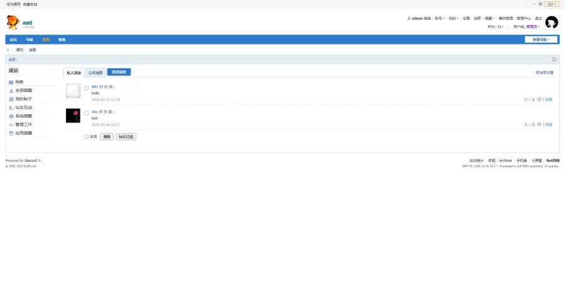Open 搜索 in the blue nav bar
Viewport: 565px width, 281px height.
point(62,40)
